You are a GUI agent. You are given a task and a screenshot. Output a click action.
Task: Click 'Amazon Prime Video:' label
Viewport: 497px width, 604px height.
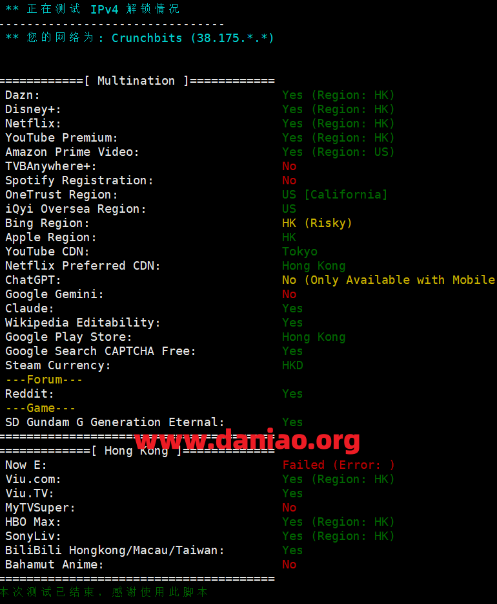(72, 152)
